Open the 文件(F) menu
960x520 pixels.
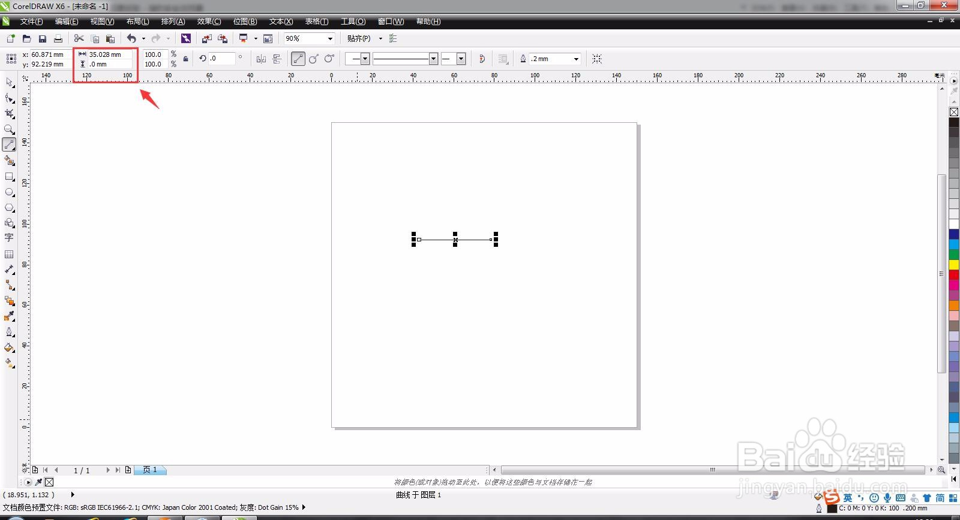(31, 22)
